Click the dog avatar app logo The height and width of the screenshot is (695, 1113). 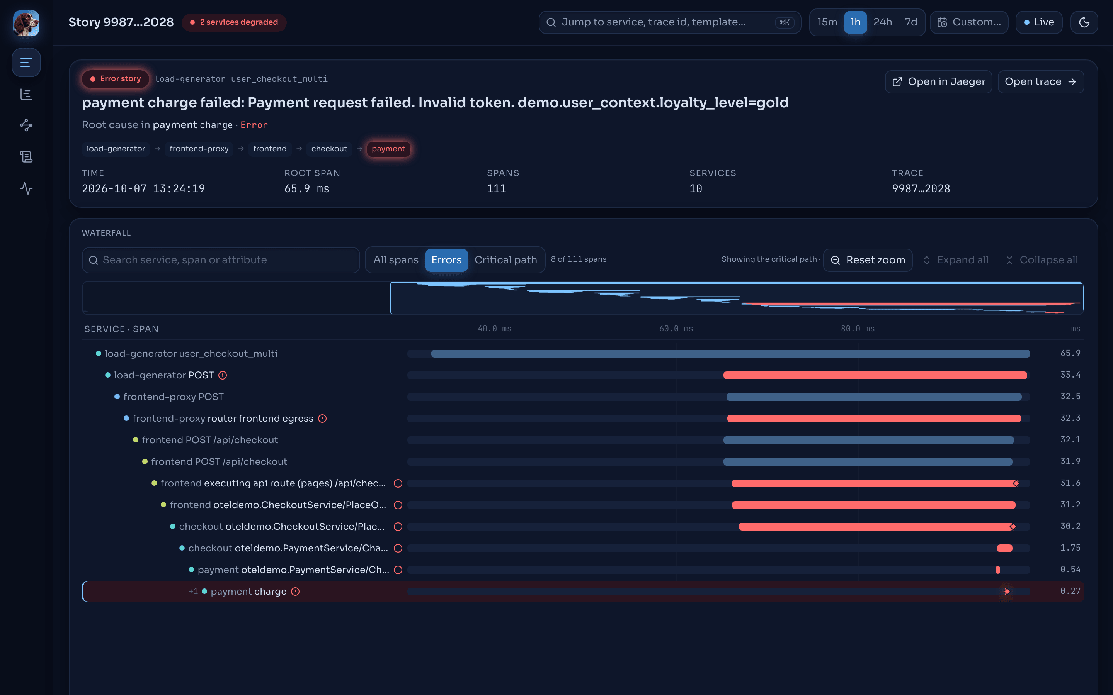pyautogui.click(x=26, y=23)
